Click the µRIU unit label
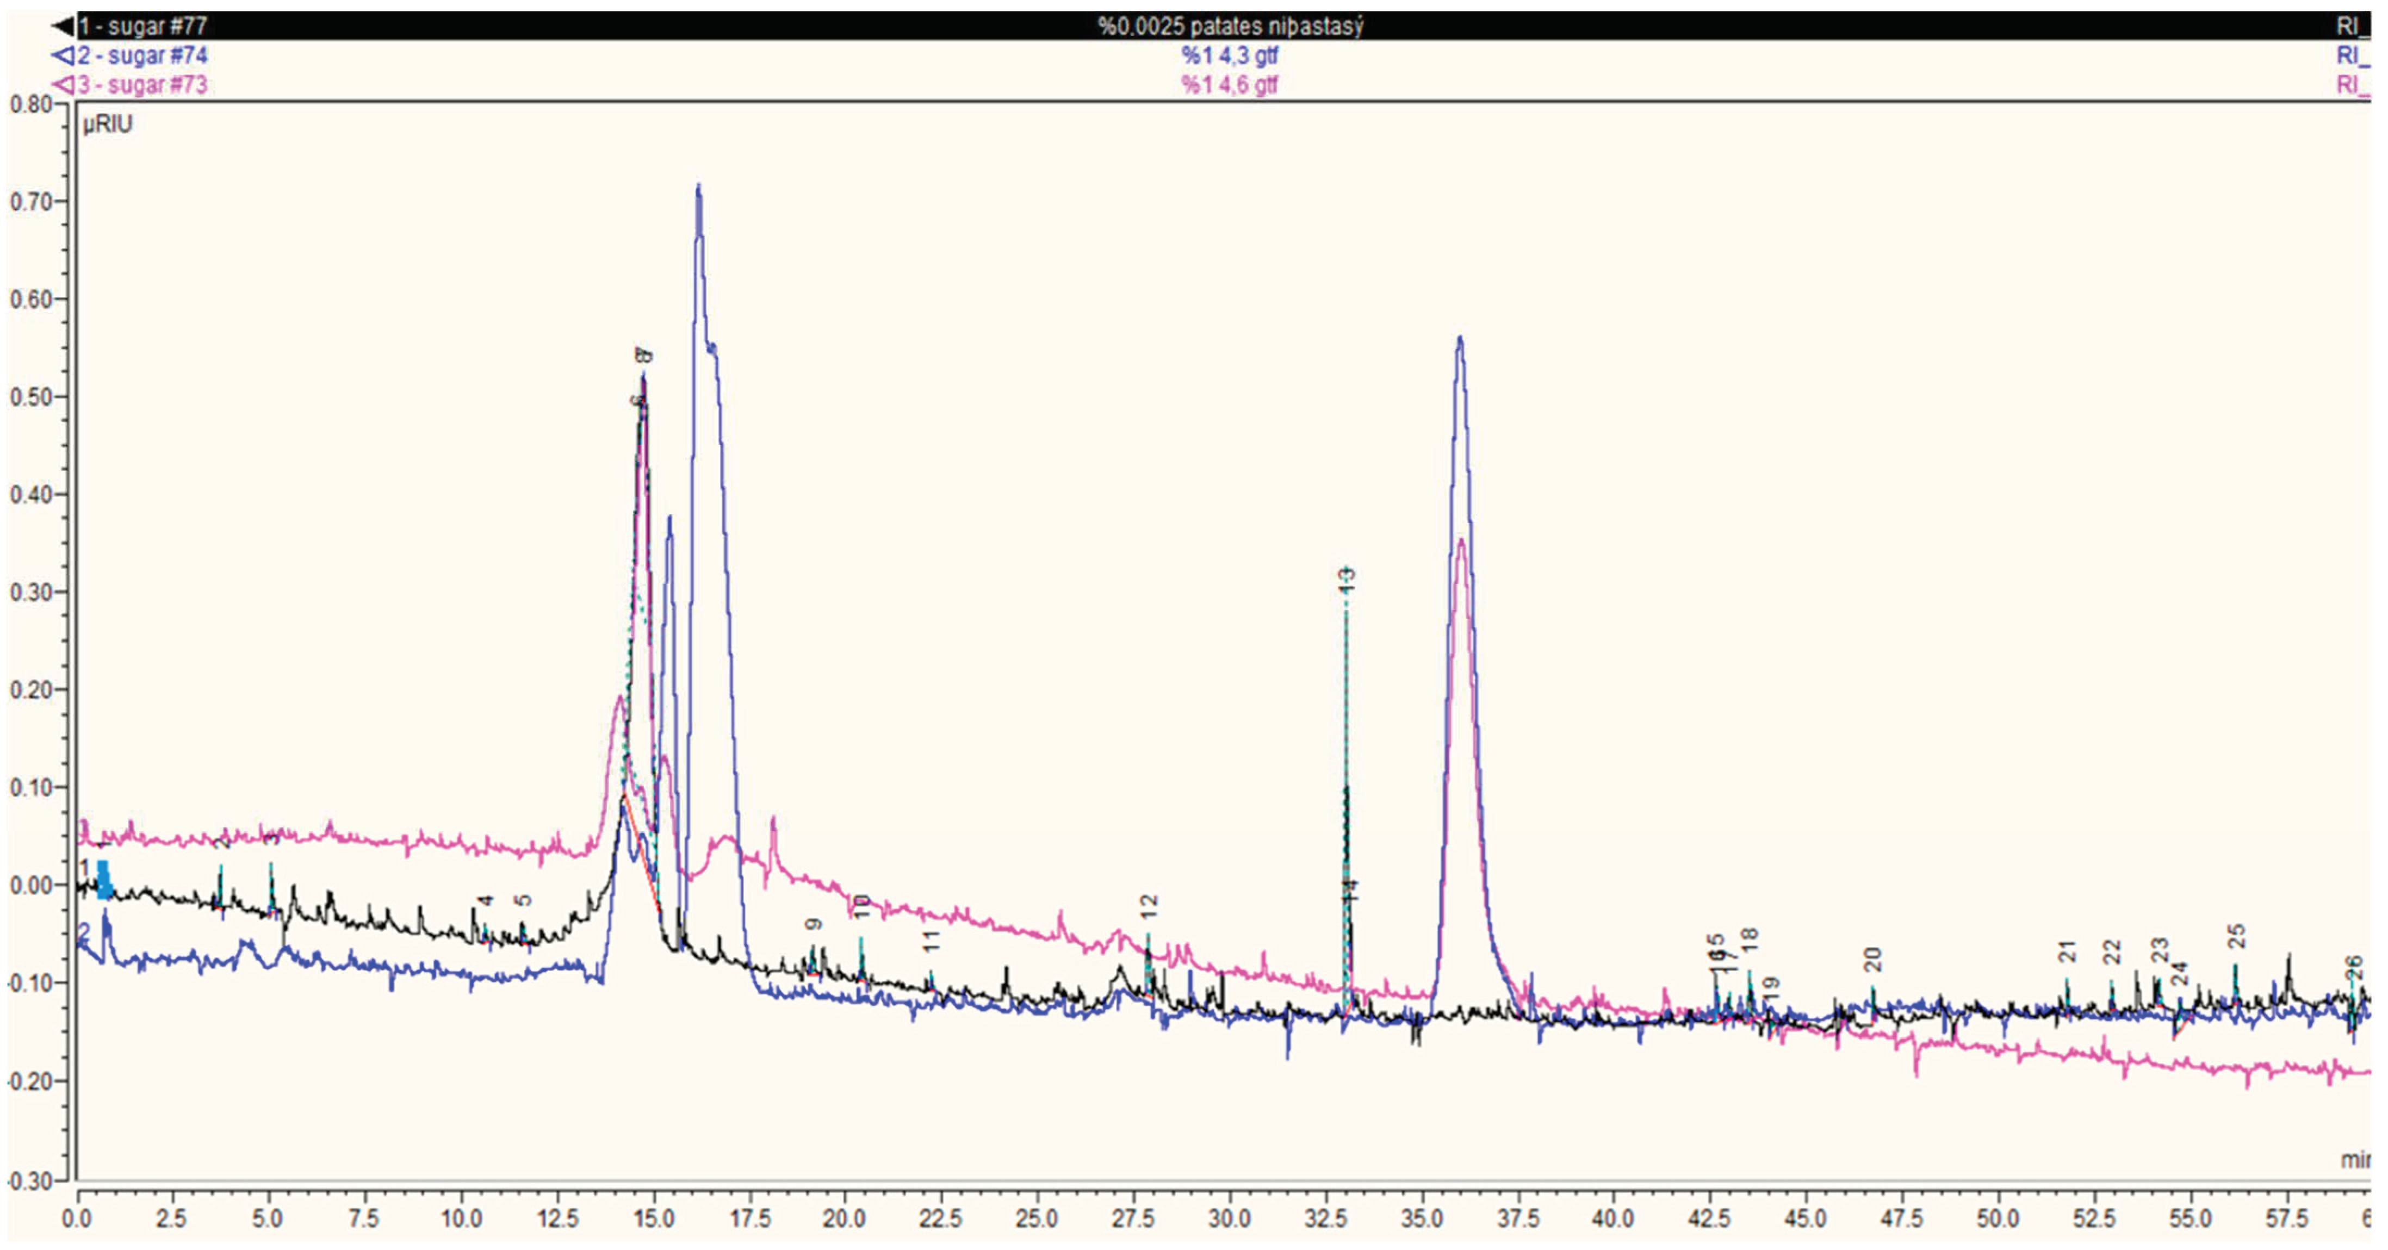This screenshot has height=1250, width=2388. (108, 124)
